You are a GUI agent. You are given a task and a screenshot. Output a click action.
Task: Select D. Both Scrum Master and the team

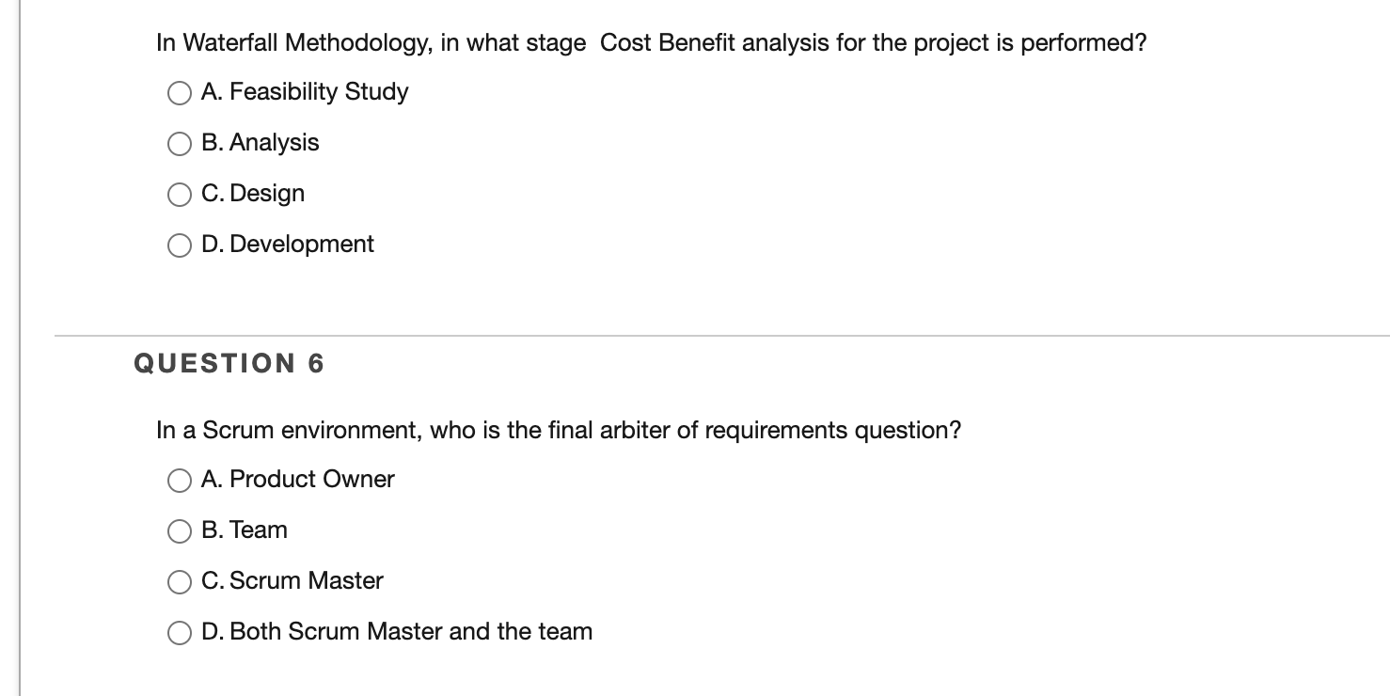tap(179, 632)
